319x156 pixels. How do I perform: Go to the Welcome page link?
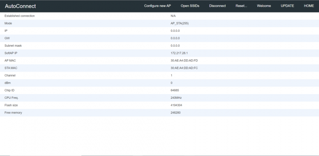[264, 6]
